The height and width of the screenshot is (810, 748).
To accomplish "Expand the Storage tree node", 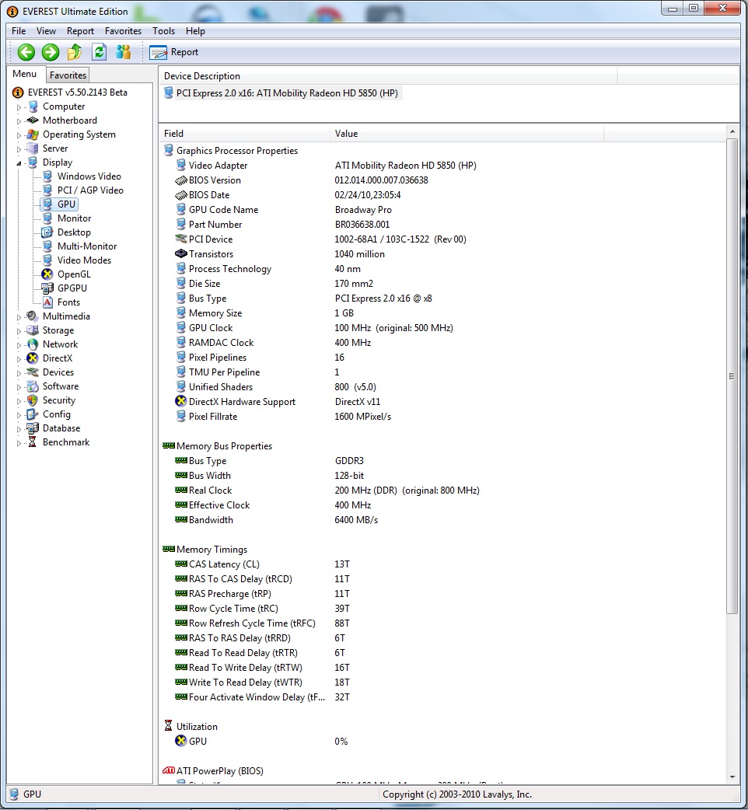I will [x=19, y=331].
